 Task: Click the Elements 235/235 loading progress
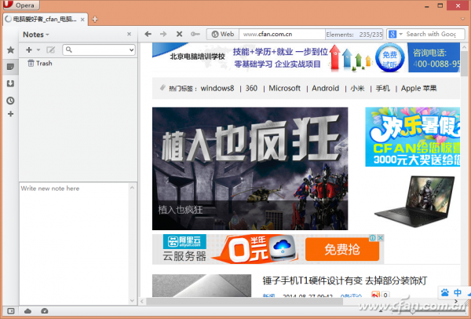pyautogui.click(x=354, y=35)
